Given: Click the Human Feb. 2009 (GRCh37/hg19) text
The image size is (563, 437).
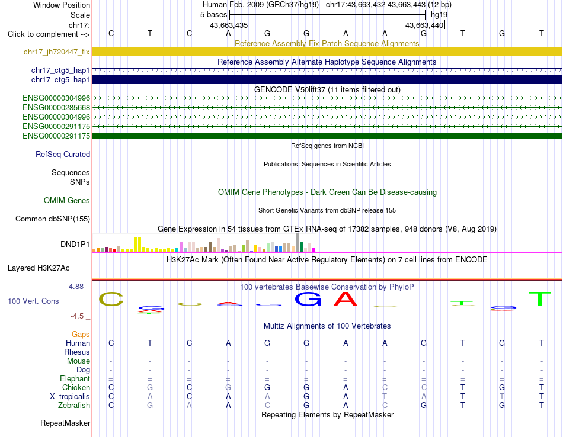Looking at the screenshot, I should 261,5.
